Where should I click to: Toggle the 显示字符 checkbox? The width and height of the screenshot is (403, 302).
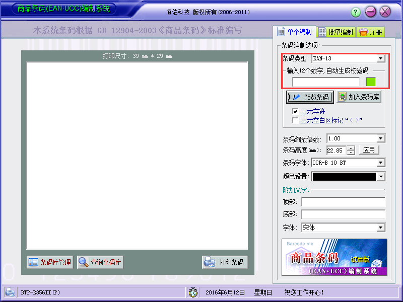(x=295, y=111)
